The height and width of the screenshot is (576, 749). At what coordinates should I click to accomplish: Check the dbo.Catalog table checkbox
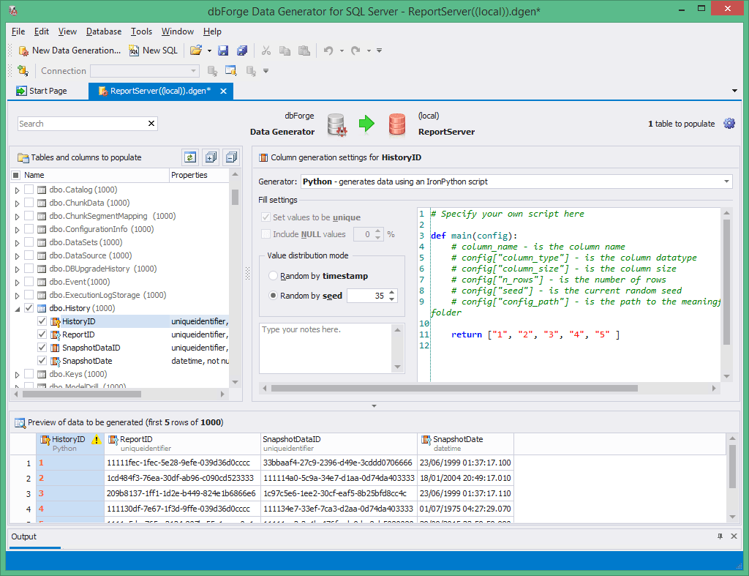coord(29,190)
